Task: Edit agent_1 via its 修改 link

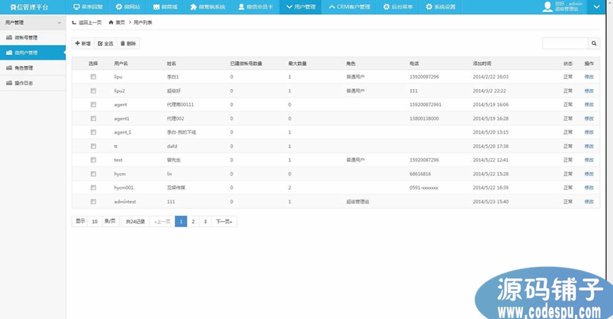Action: click(589, 132)
